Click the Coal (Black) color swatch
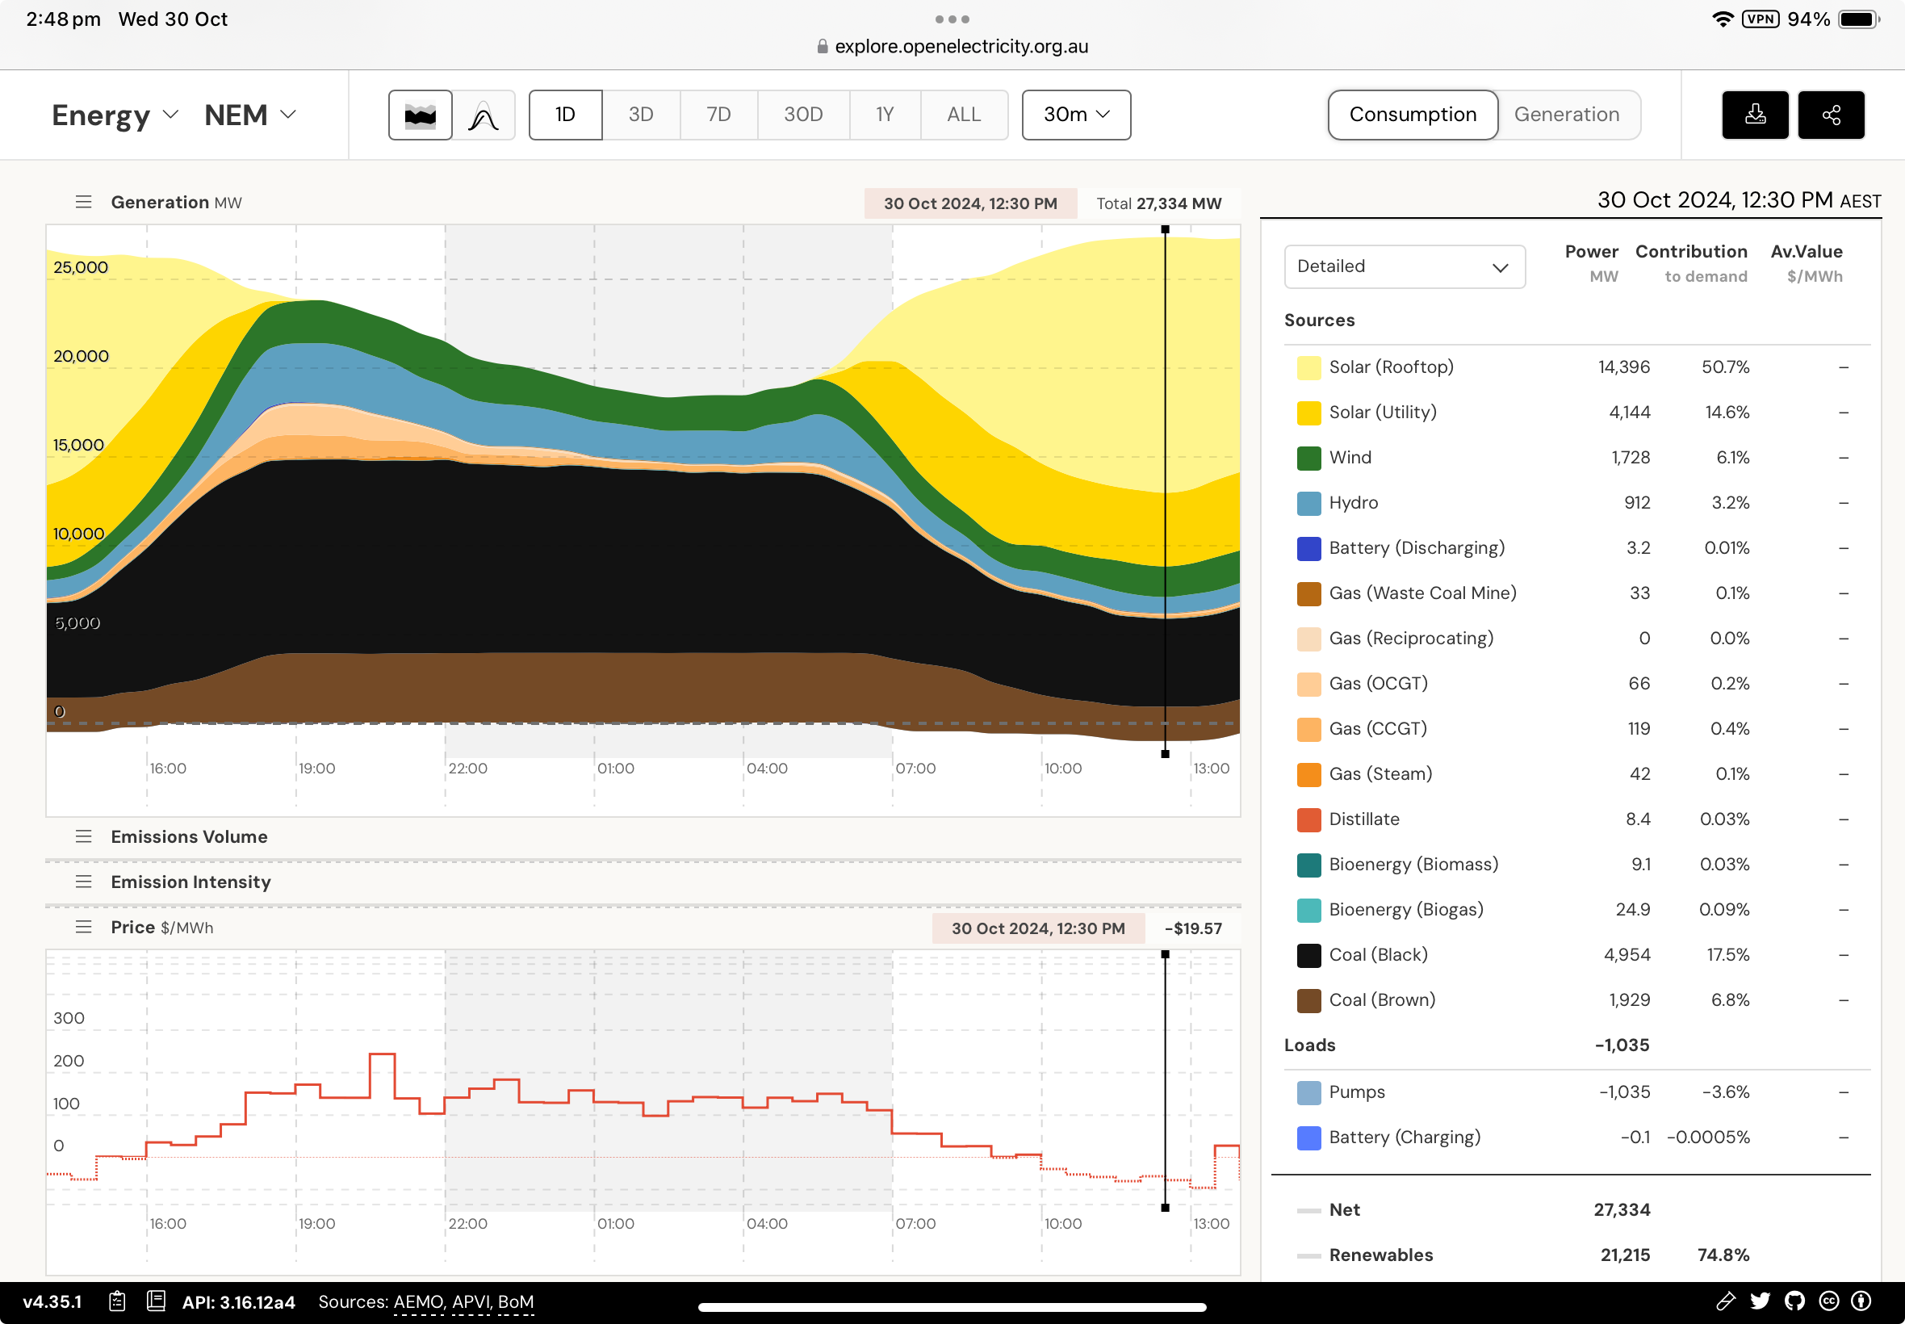 coord(1308,955)
